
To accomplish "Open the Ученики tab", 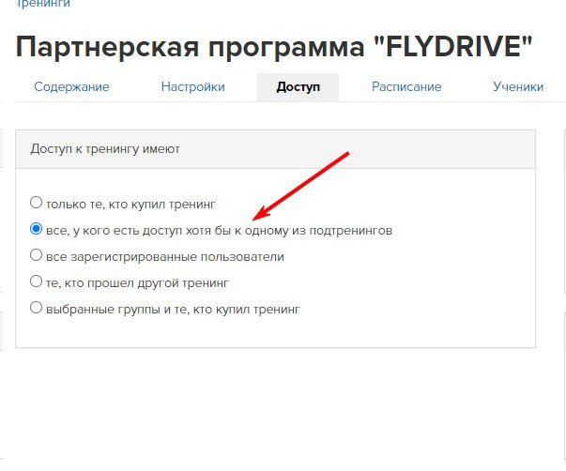I will 518,87.
